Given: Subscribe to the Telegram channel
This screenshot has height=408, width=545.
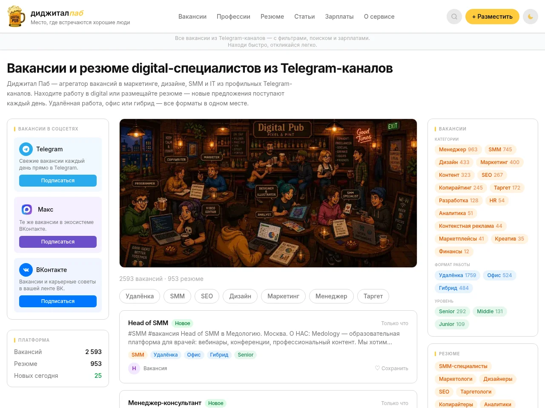Looking at the screenshot, I should [x=58, y=181].
